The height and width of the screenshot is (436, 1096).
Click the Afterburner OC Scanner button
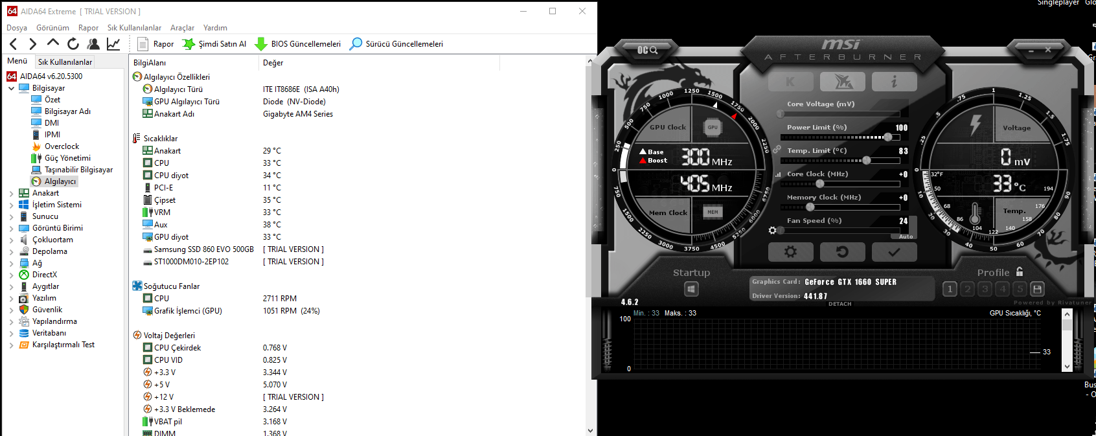647,50
